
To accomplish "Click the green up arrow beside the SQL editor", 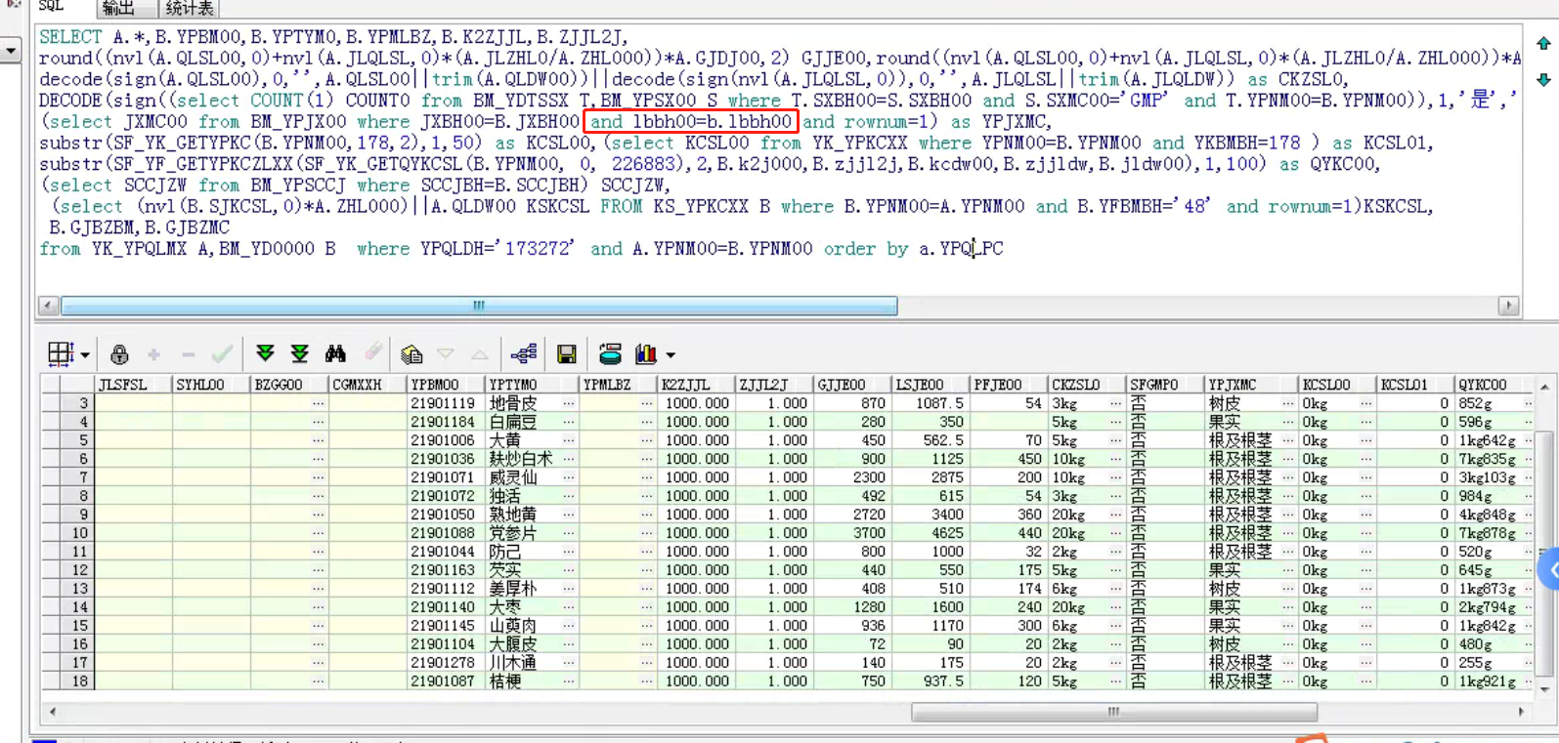I will click(x=1543, y=44).
